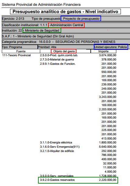Select the amount 413.000,00
This screenshot has height=186, width=130.
[x=109, y=138]
